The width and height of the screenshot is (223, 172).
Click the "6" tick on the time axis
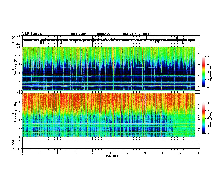128,153
